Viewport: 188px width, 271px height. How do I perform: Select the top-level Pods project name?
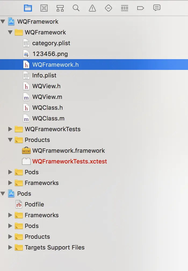pyautogui.click(x=24, y=194)
